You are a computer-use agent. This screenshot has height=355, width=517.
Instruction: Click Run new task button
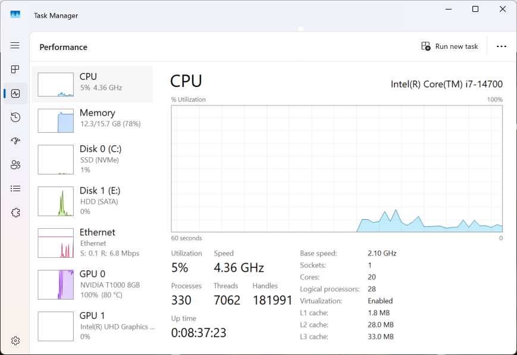click(x=450, y=46)
